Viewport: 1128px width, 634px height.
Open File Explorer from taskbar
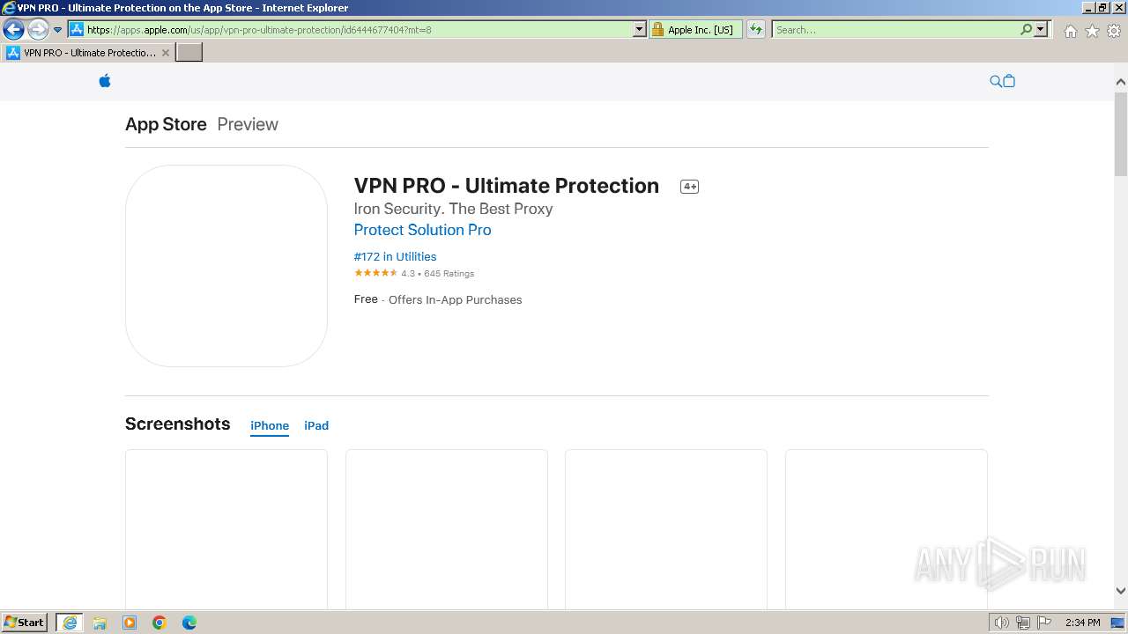pos(100,623)
